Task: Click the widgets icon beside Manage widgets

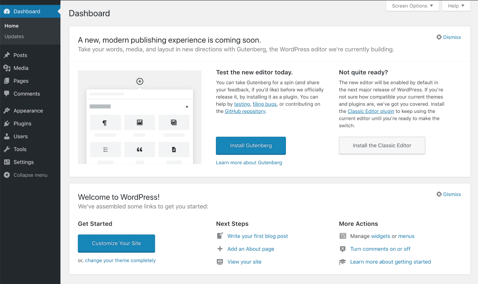Action: coord(343,236)
